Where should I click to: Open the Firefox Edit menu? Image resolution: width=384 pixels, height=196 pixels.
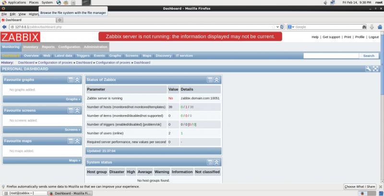pyautogui.click(x=12, y=14)
